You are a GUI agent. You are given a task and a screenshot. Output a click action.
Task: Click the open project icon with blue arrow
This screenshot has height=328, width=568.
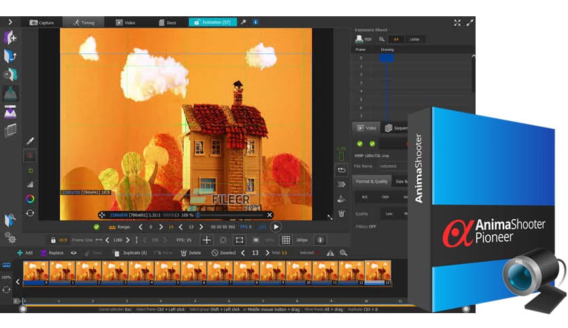point(10,56)
